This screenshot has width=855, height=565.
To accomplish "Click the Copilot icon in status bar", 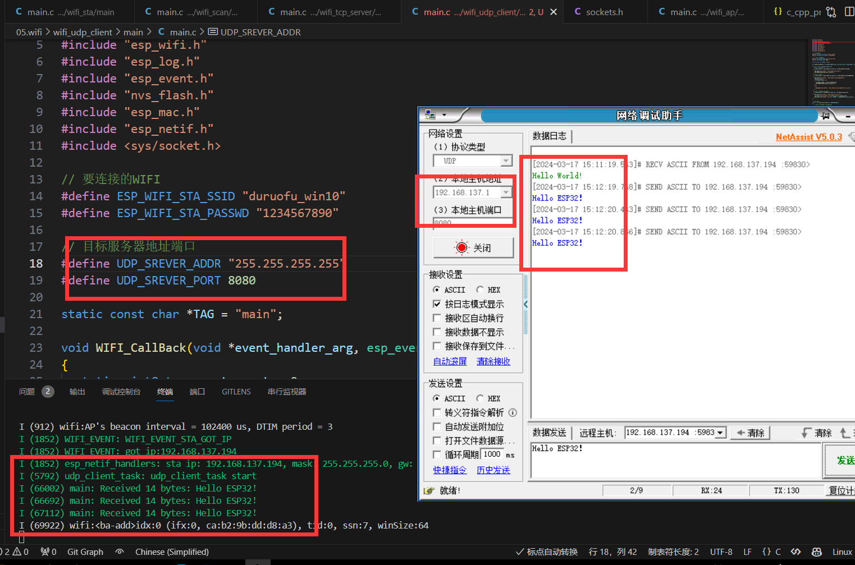I will [817, 552].
